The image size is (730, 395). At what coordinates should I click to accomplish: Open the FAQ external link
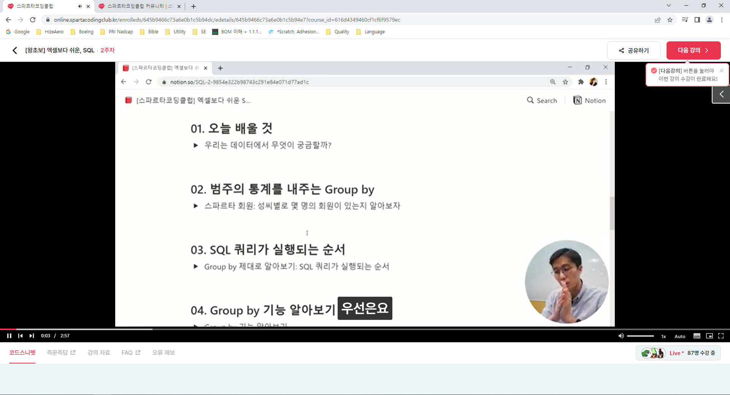130,353
